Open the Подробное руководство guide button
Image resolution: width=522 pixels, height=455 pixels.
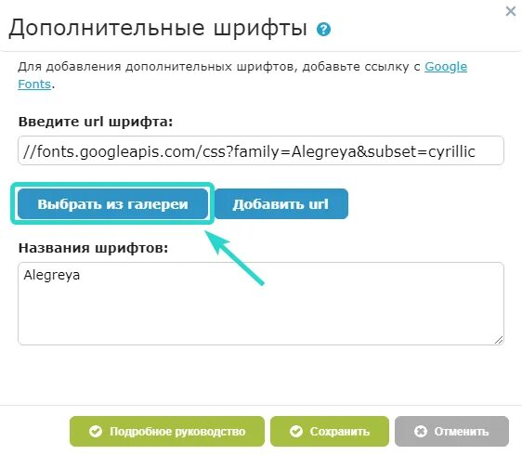point(167,432)
